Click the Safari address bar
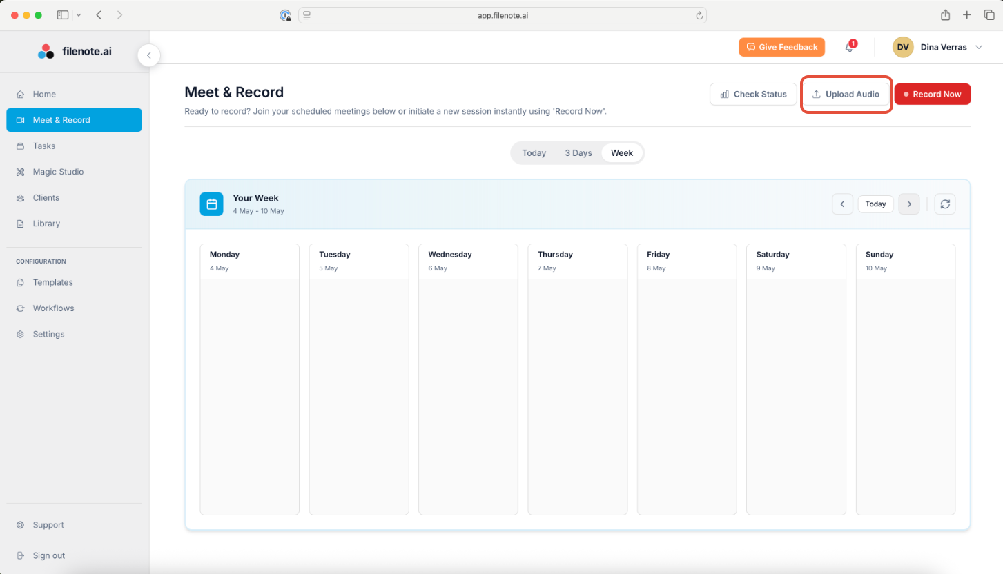 502,15
